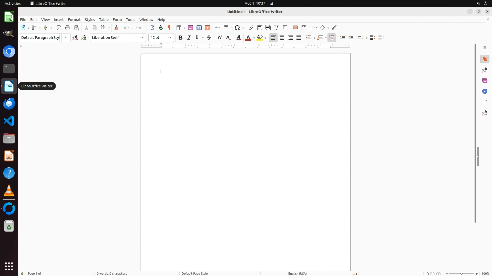Open the Tools menu

[130, 20]
